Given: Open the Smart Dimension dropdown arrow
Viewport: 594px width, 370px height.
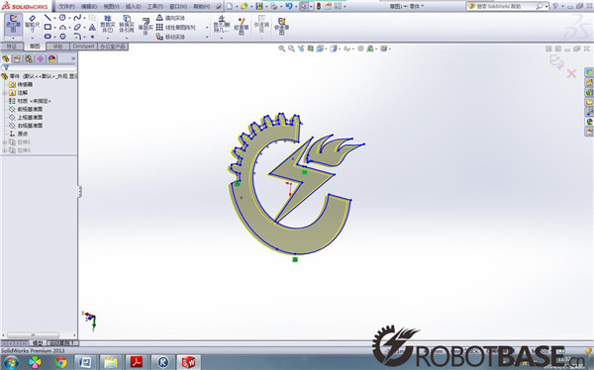Looking at the screenshot, I should (32, 38).
